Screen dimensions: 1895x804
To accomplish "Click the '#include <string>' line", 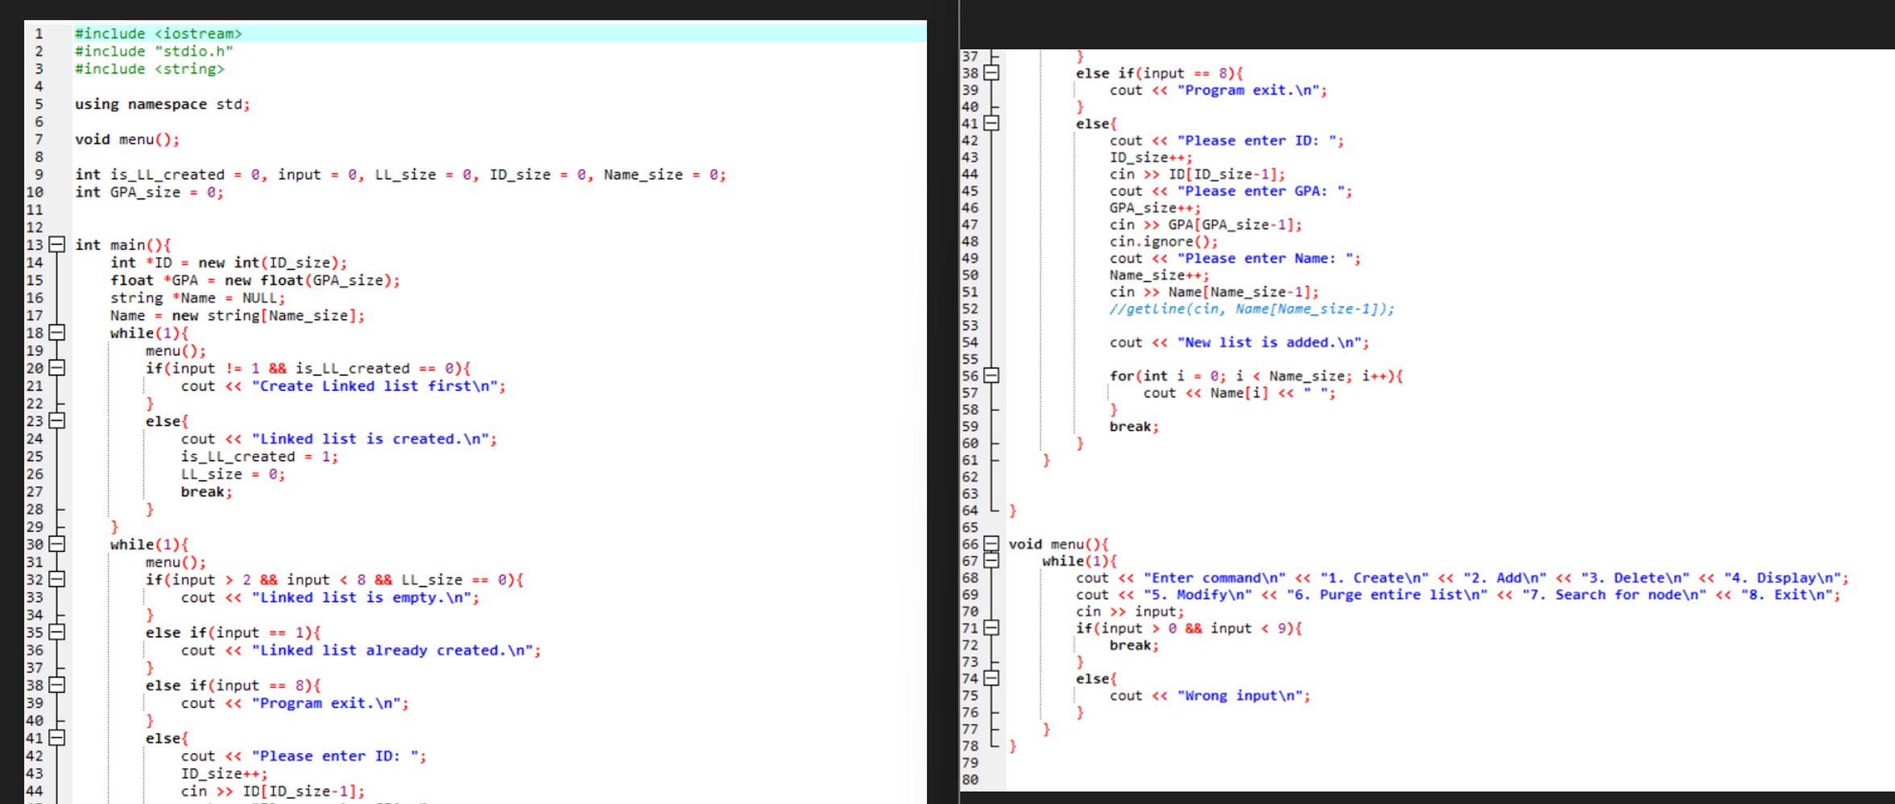I will (149, 68).
